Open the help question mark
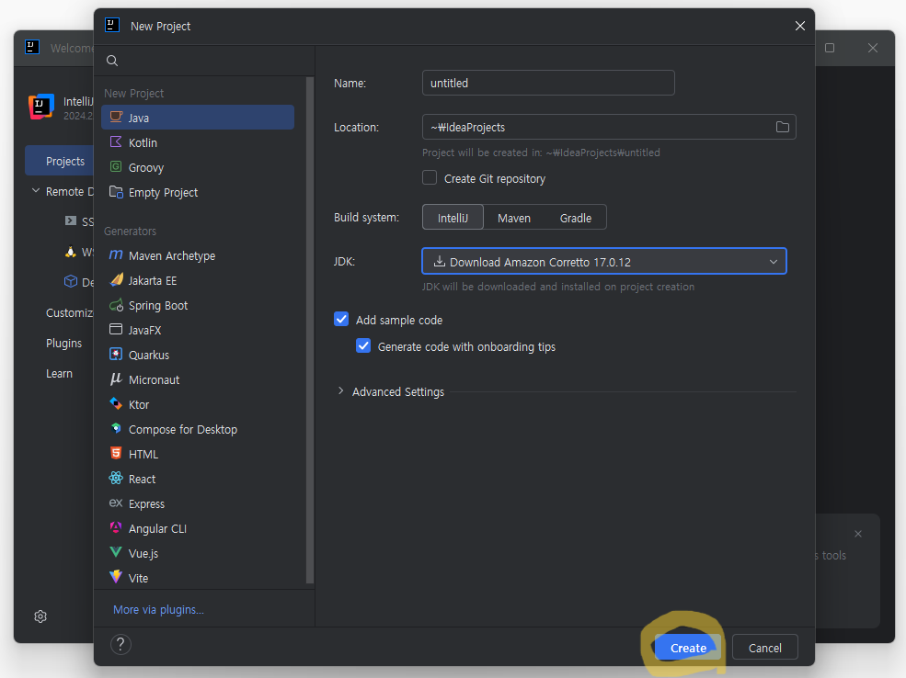This screenshot has width=906, height=678. coord(120,645)
